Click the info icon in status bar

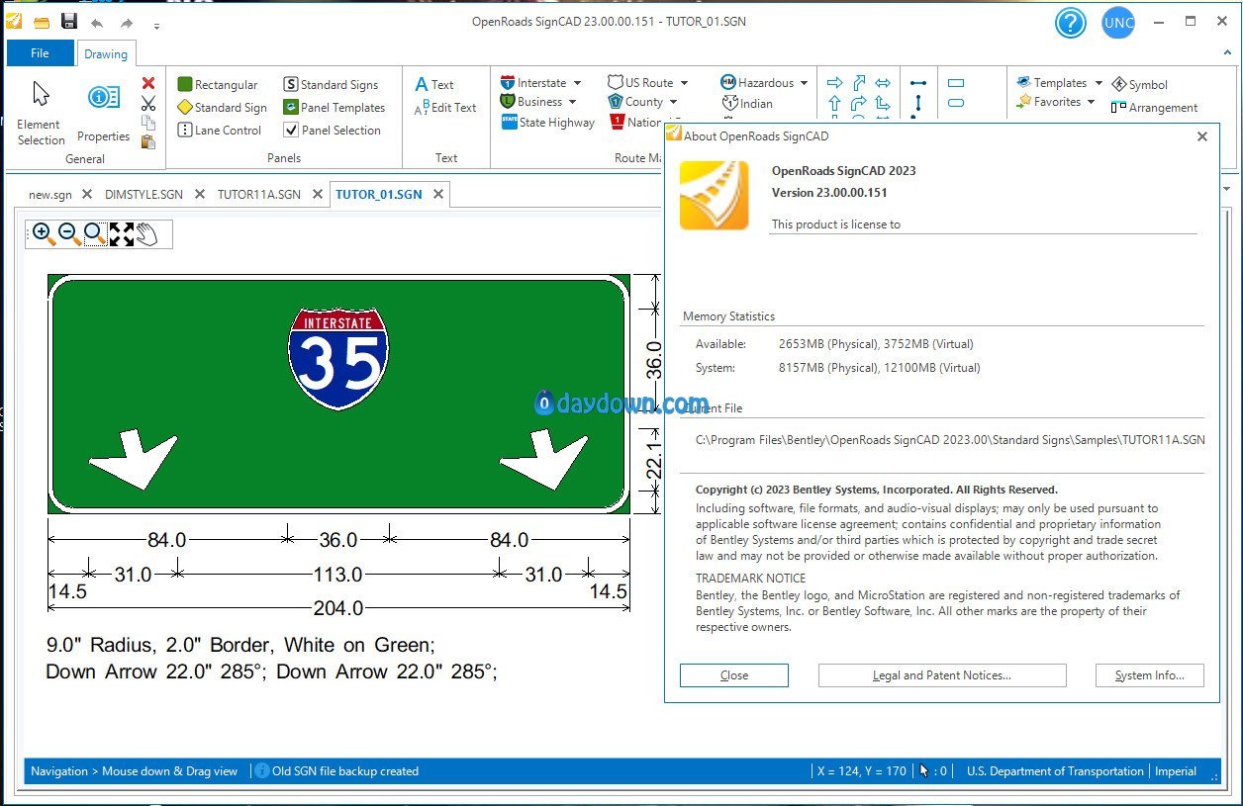(262, 770)
